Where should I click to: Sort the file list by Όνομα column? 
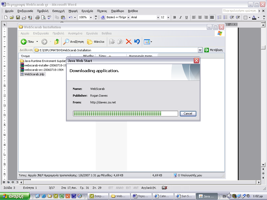click(x=44, y=56)
